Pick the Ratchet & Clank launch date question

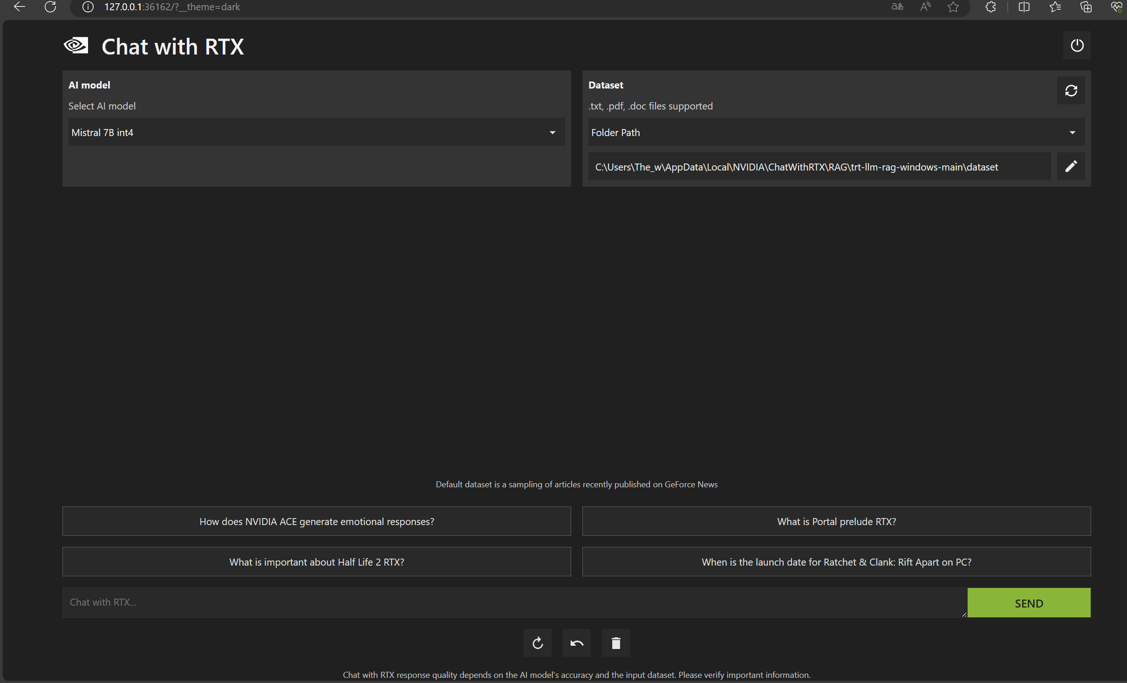click(837, 562)
